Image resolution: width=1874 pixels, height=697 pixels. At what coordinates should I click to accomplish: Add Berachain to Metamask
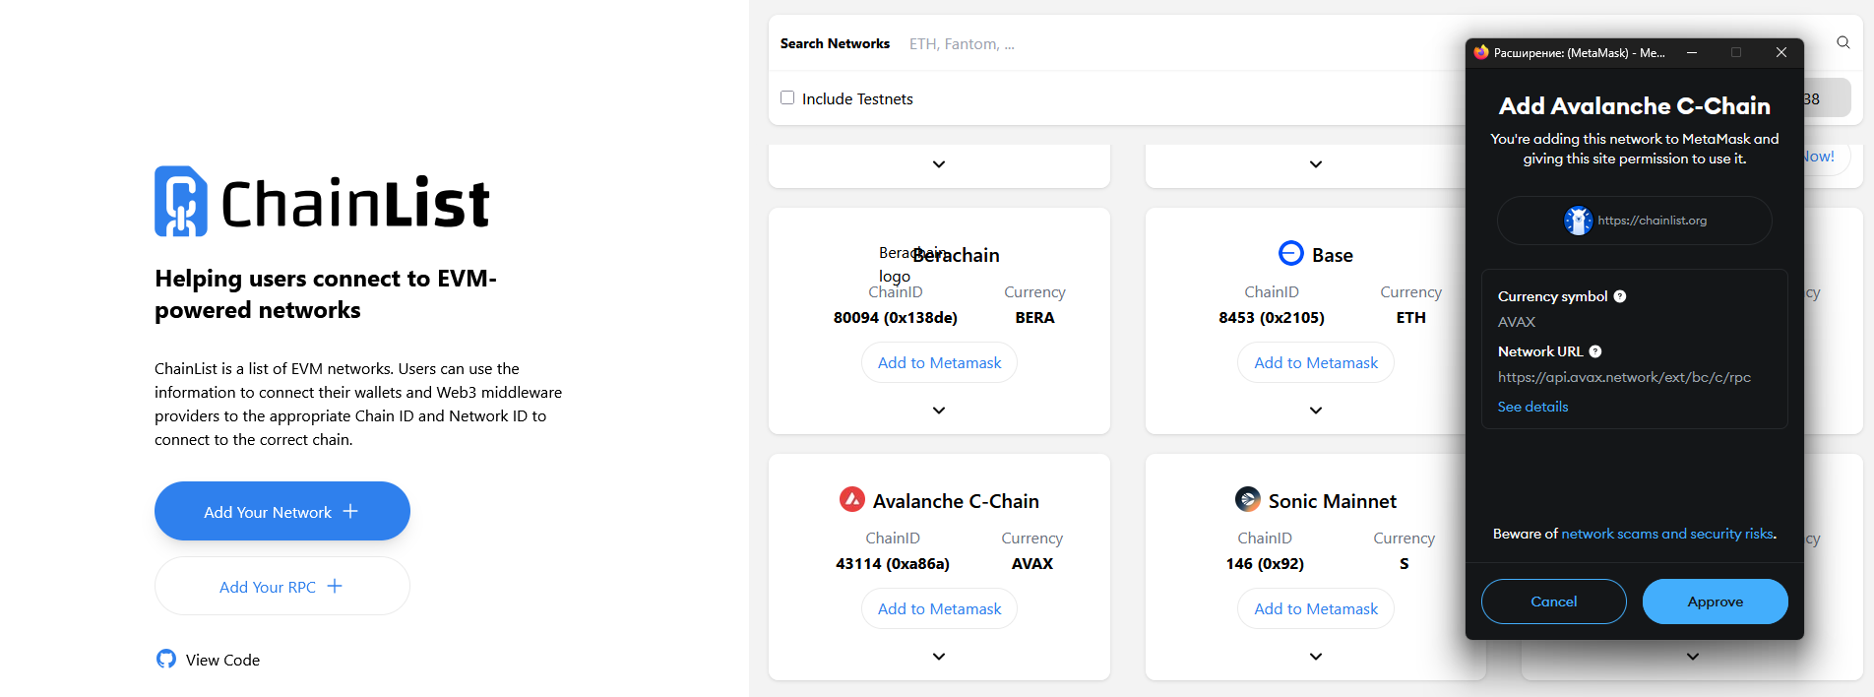940,362
